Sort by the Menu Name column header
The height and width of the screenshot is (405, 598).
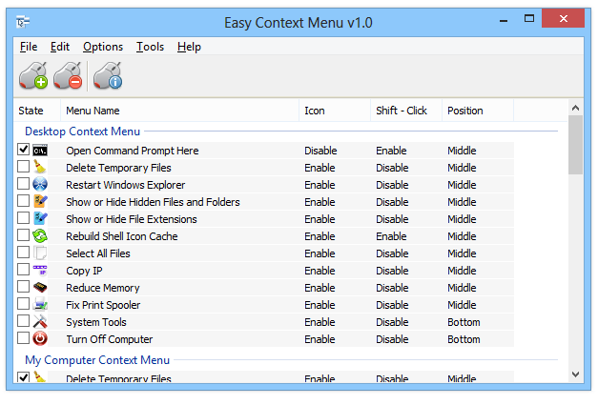179,111
